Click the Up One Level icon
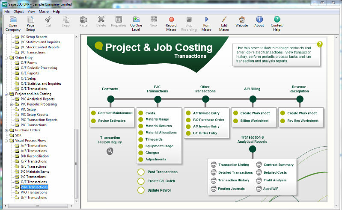342x210 pixels. [x=136, y=20]
